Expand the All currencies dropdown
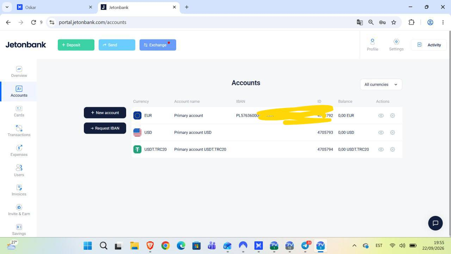 (381, 84)
